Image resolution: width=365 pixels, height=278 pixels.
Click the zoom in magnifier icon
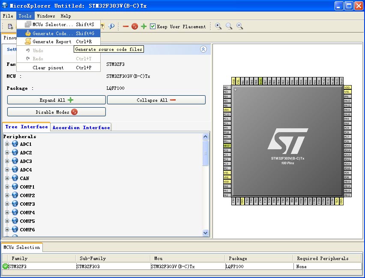click(x=218, y=26)
